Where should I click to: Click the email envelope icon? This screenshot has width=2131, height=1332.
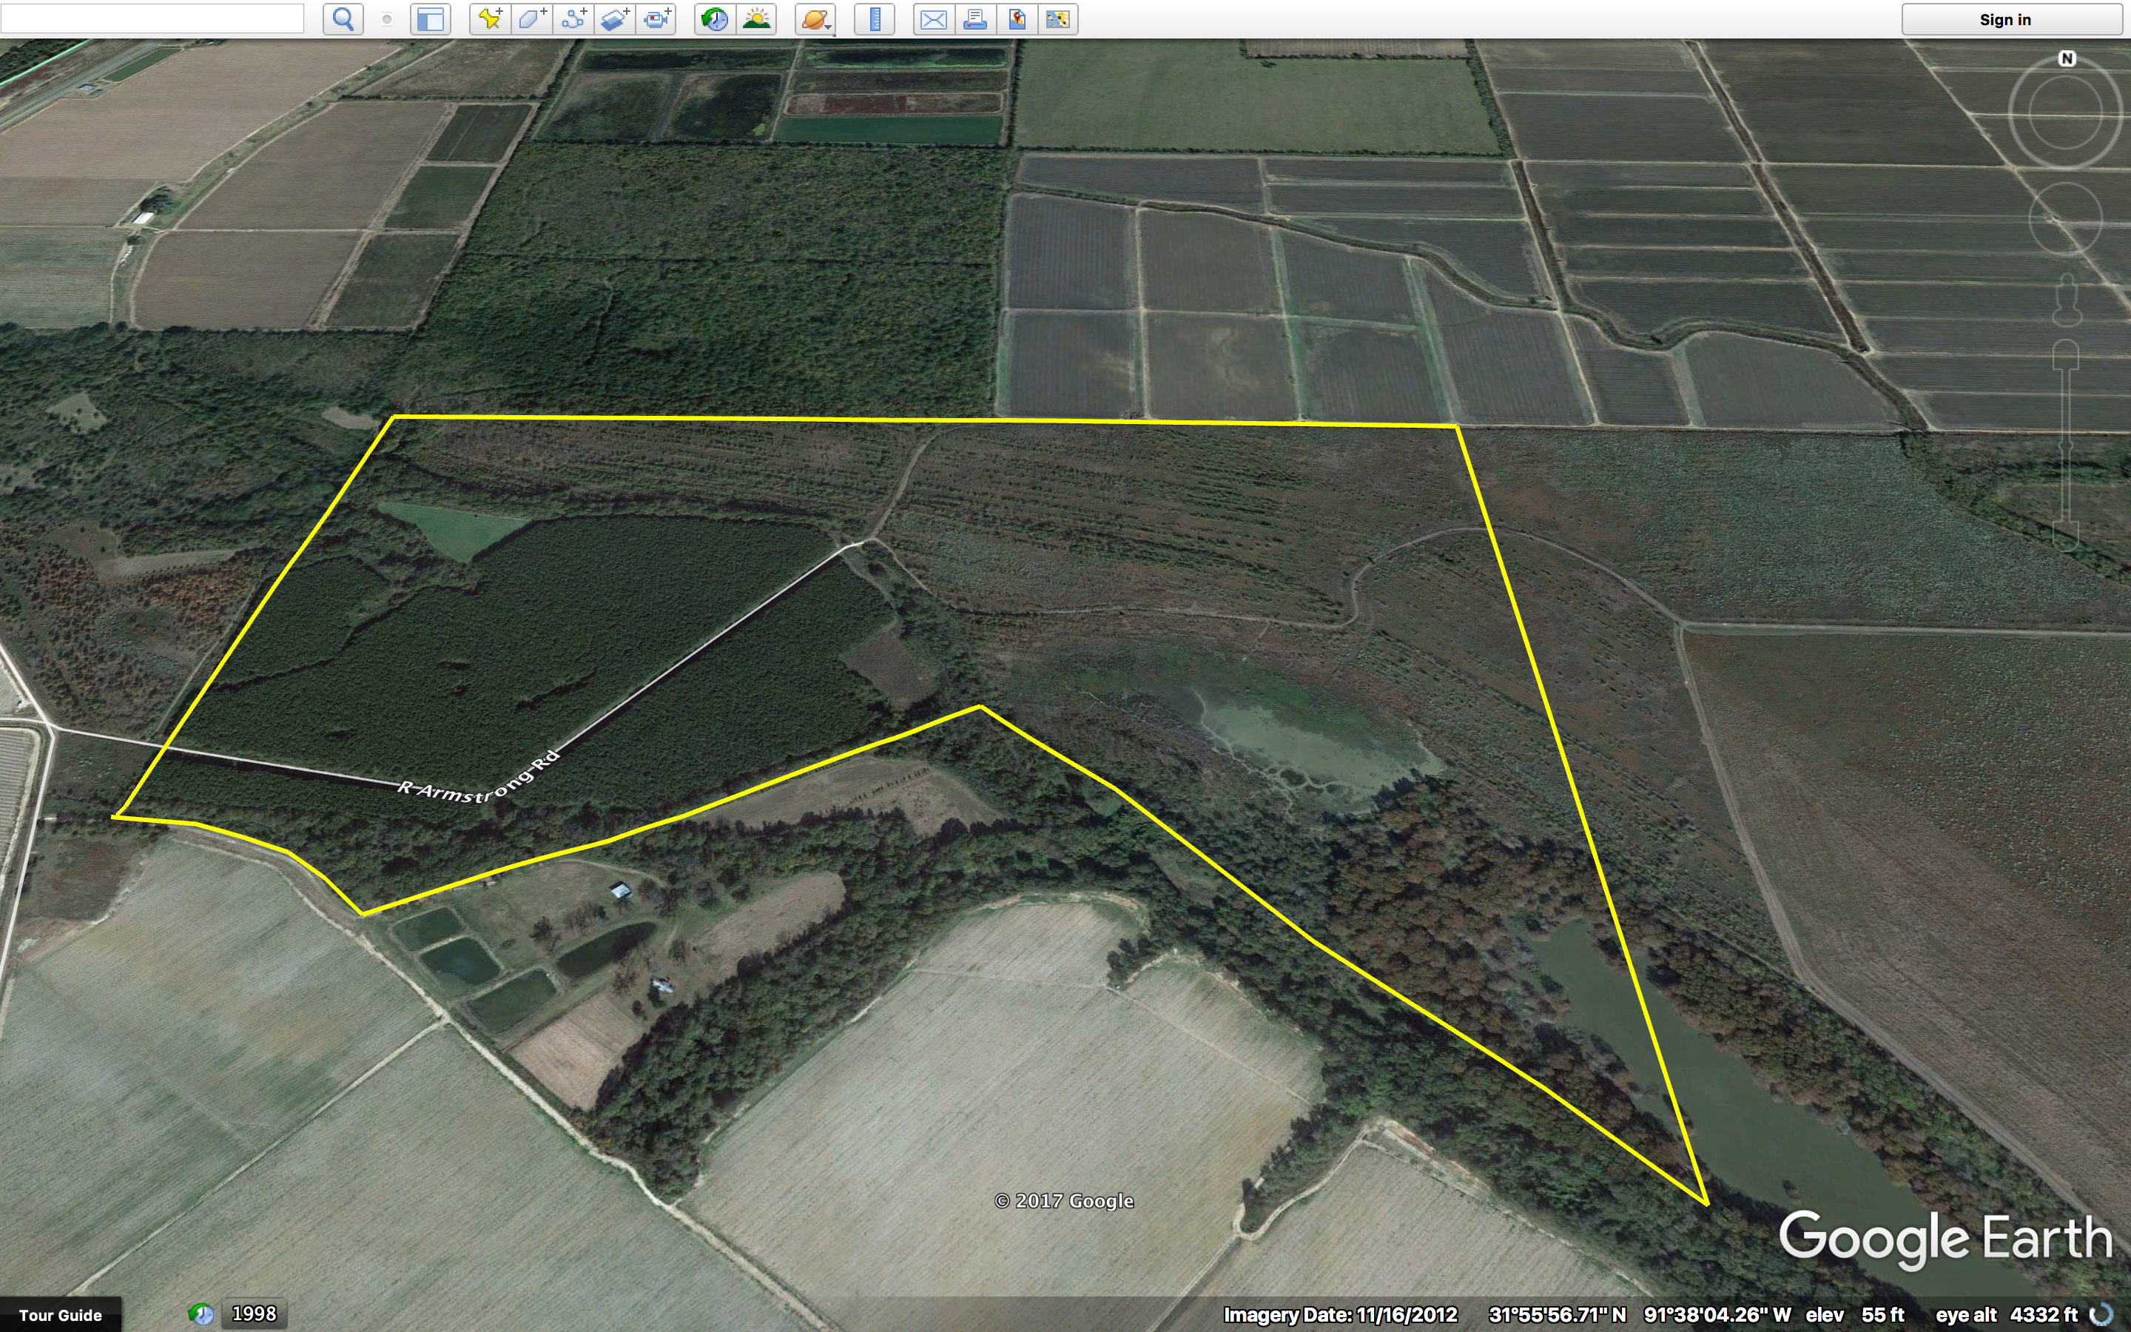click(x=933, y=19)
